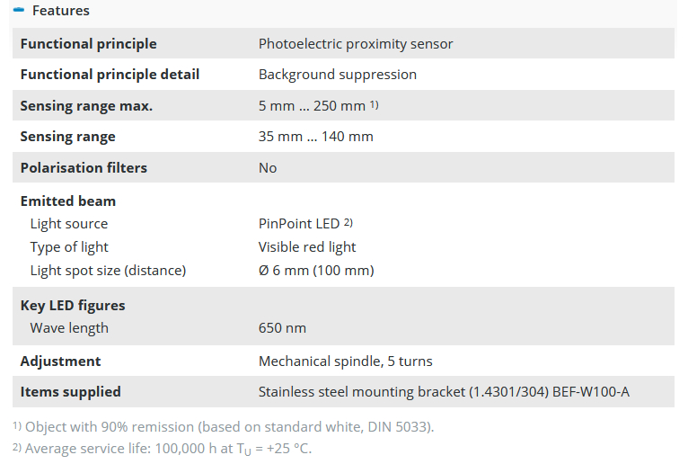Click the Sensing range max. label
The width and height of the screenshot is (688, 464).
86,106
